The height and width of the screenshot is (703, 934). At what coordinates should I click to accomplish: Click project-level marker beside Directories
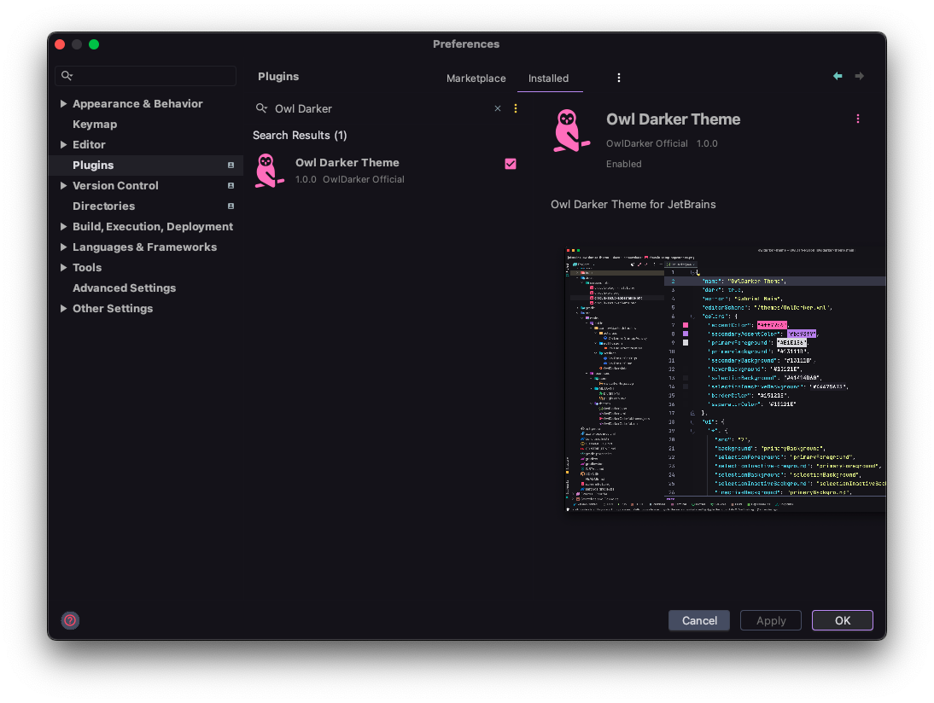(231, 206)
